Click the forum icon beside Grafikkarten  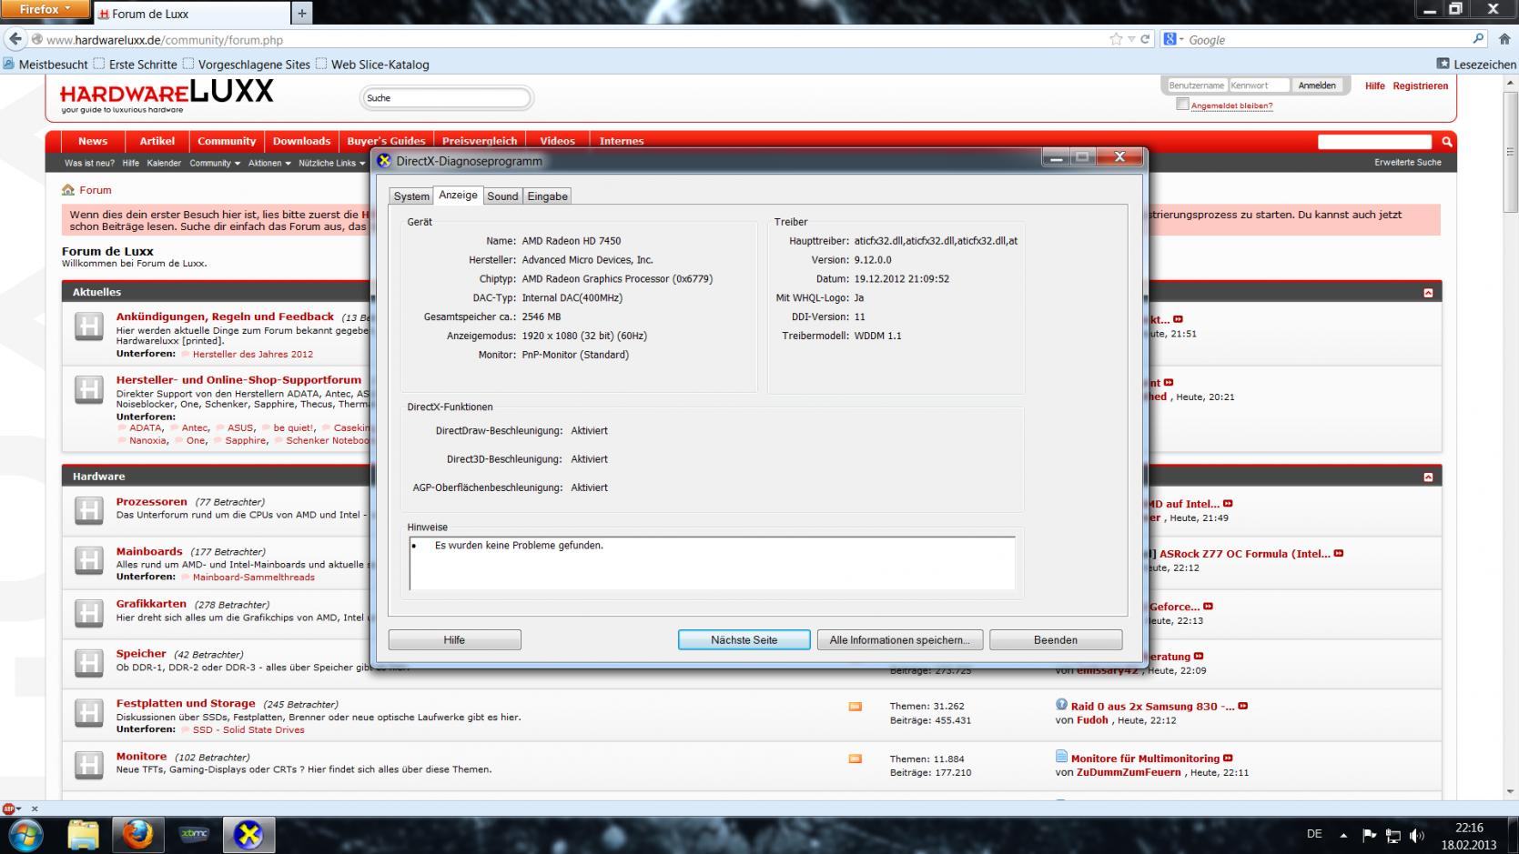(x=88, y=613)
